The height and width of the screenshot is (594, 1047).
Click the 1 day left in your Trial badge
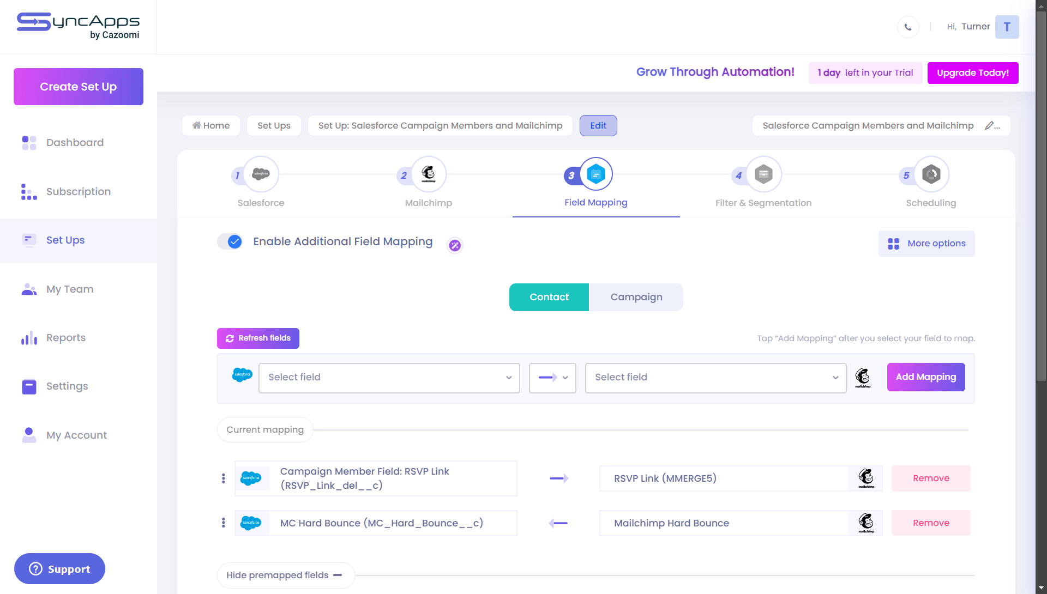click(865, 73)
